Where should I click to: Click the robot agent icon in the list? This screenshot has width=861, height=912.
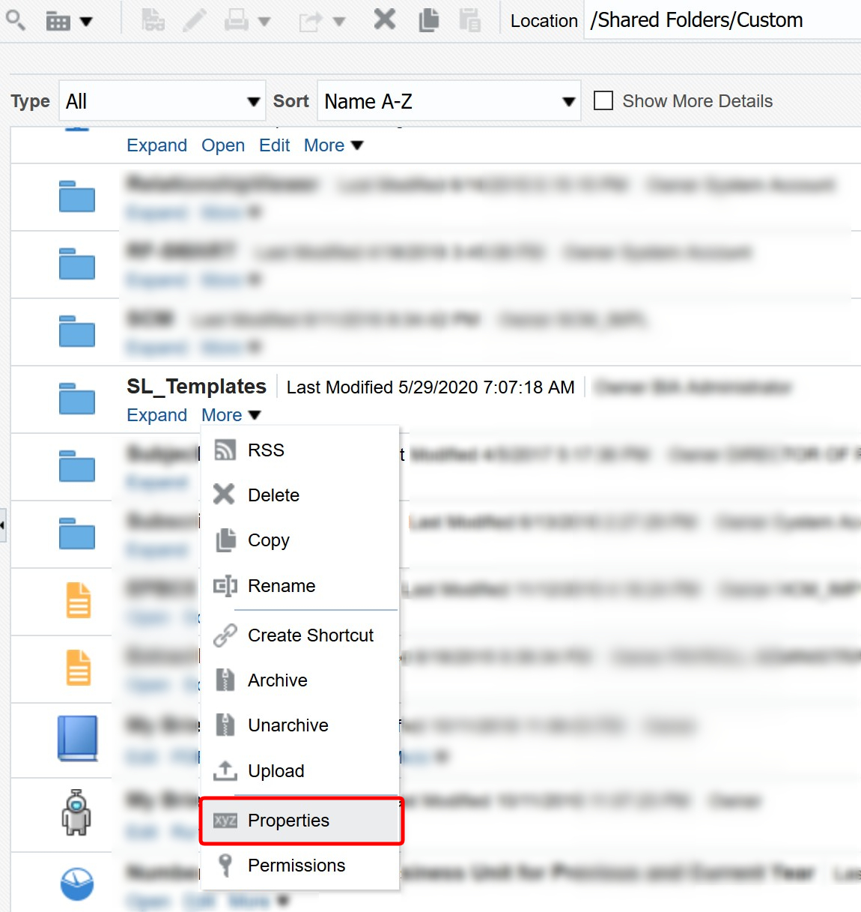tap(77, 814)
